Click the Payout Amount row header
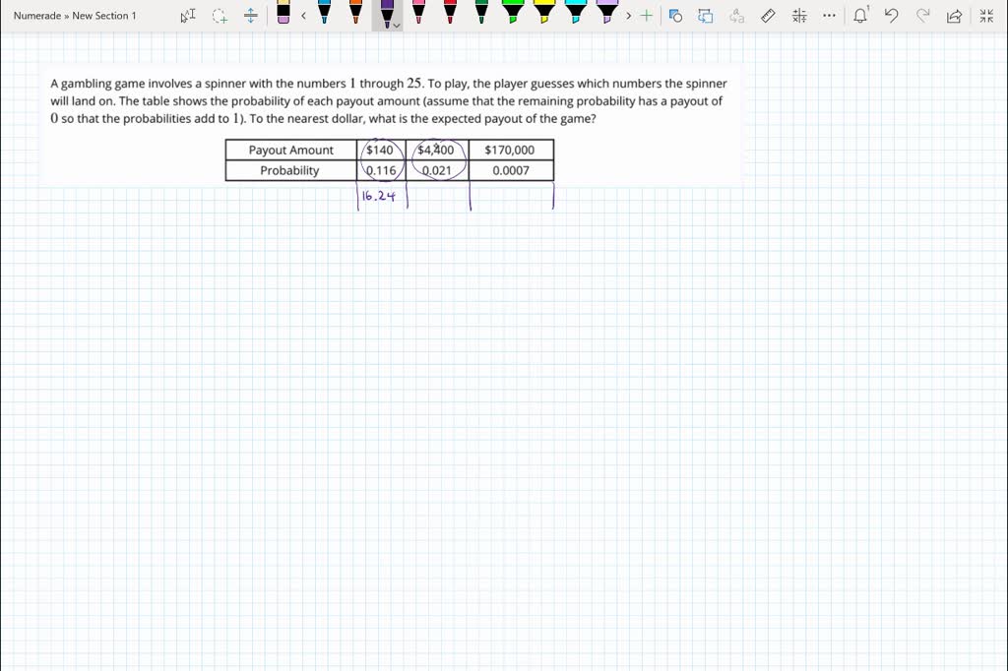The width and height of the screenshot is (1008, 671). pos(291,150)
